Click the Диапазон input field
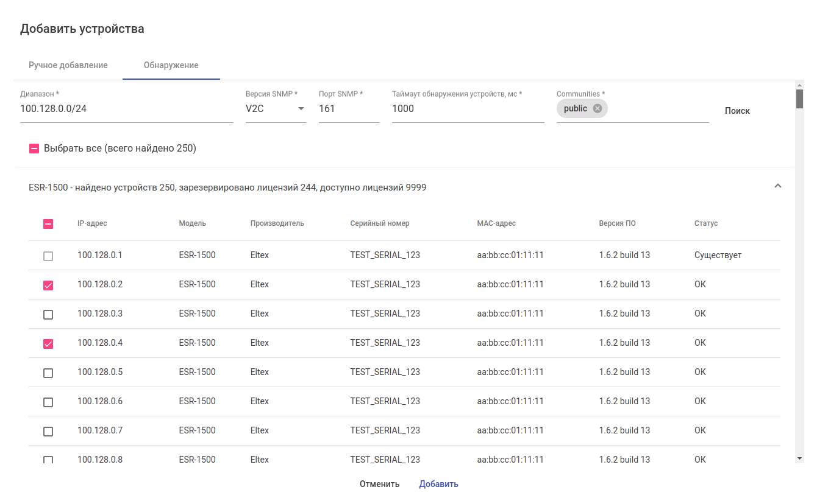Image resolution: width=817 pixels, height=501 pixels. tap(126, 109)
